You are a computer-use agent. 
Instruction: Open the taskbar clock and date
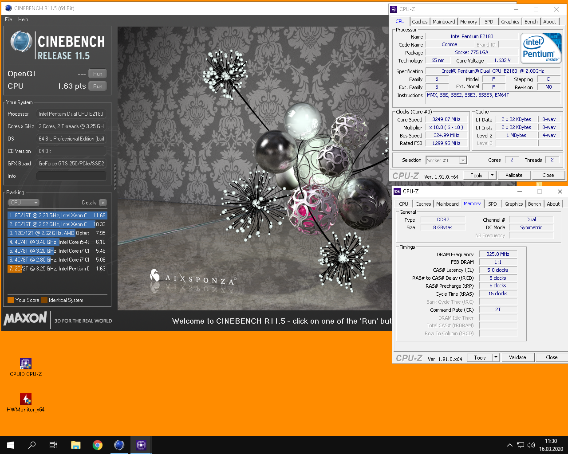(x=551, y=445)
